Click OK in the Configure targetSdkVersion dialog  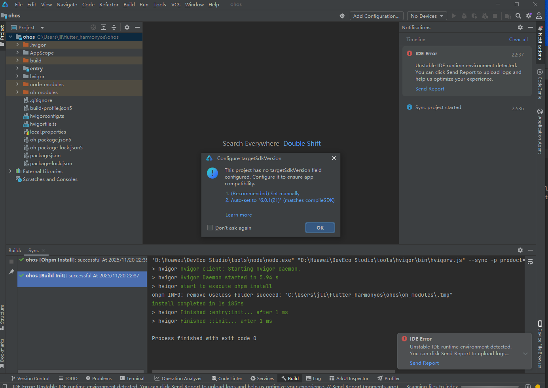click(320, 228)
